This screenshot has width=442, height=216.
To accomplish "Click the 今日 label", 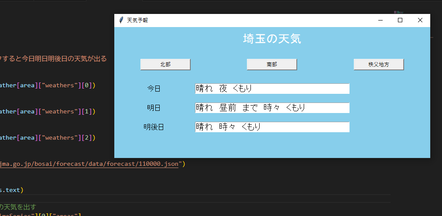I will (154, 89).
